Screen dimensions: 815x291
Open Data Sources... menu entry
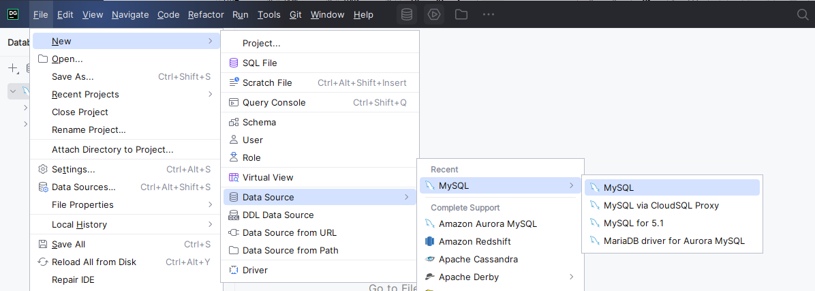tap(125, 187)
